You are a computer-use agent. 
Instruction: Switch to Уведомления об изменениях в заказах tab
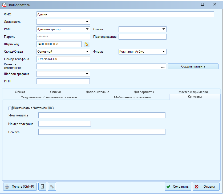click(49, 97)
